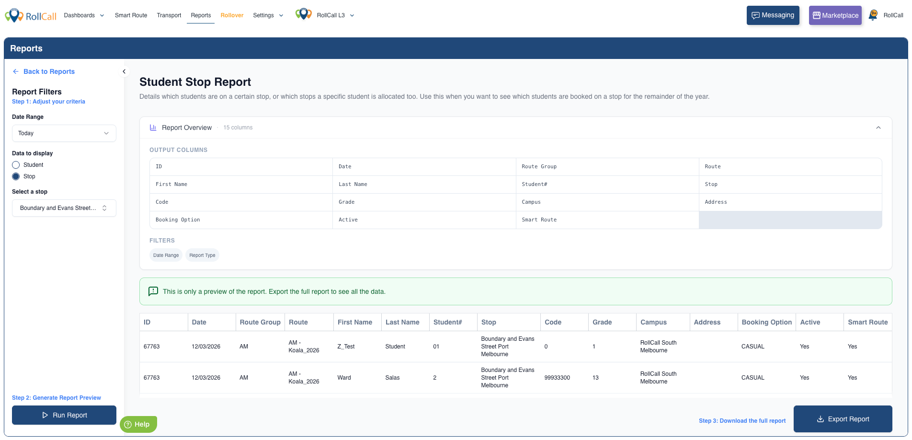Click the user avatar icon
This screenshot has width=912, height=440.
(x=873, y=15)
